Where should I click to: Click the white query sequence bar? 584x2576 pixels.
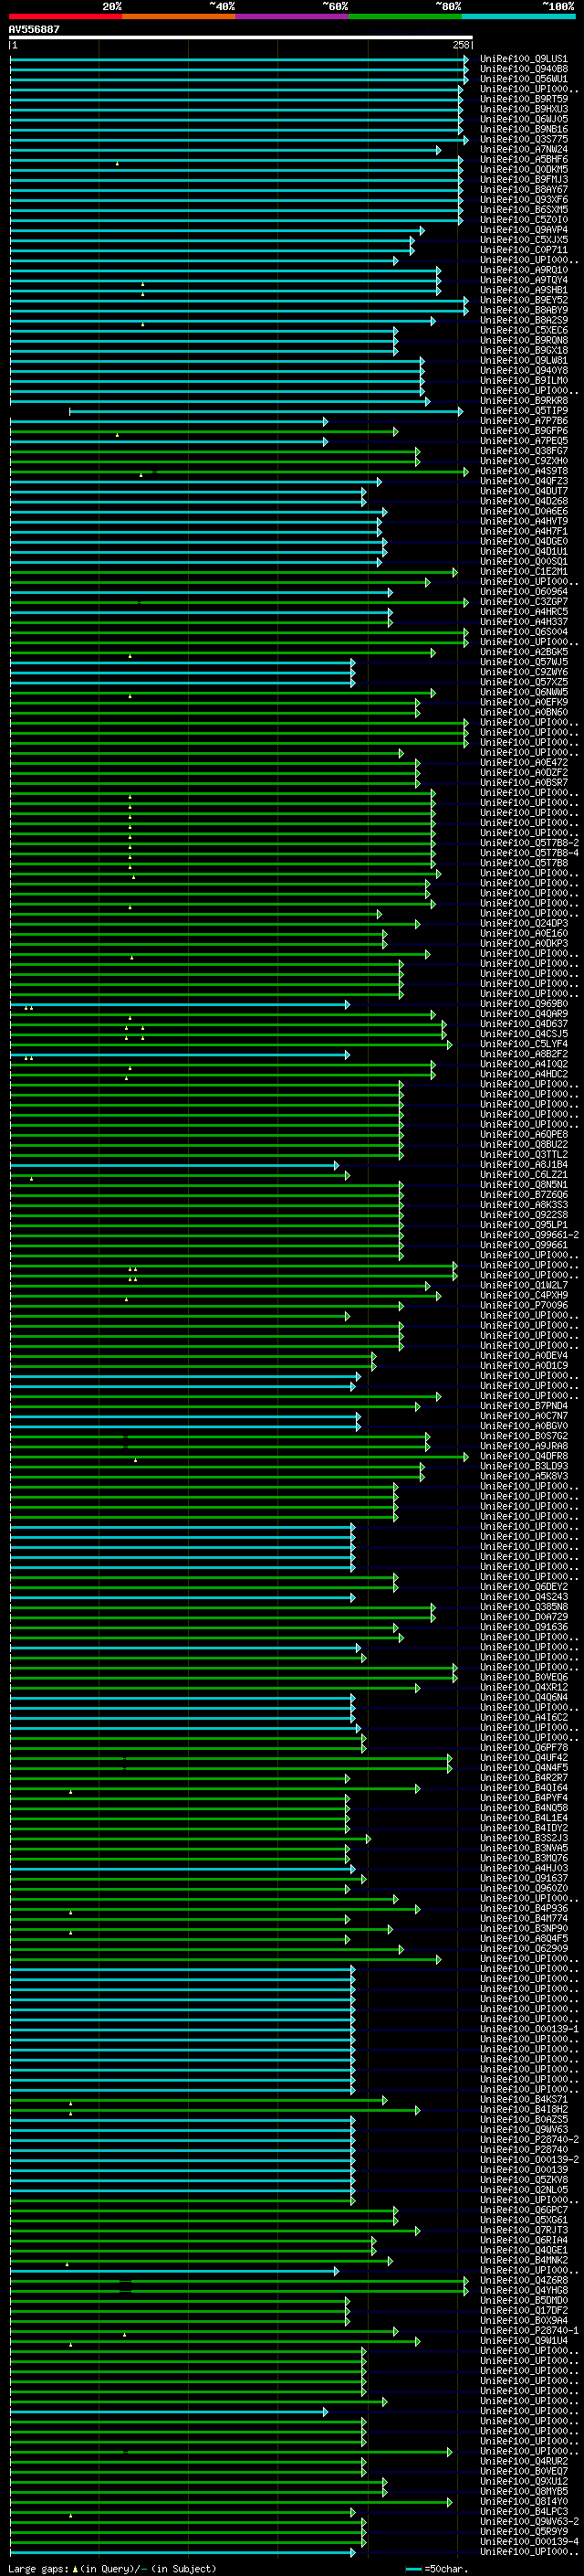tap(241, 38)
